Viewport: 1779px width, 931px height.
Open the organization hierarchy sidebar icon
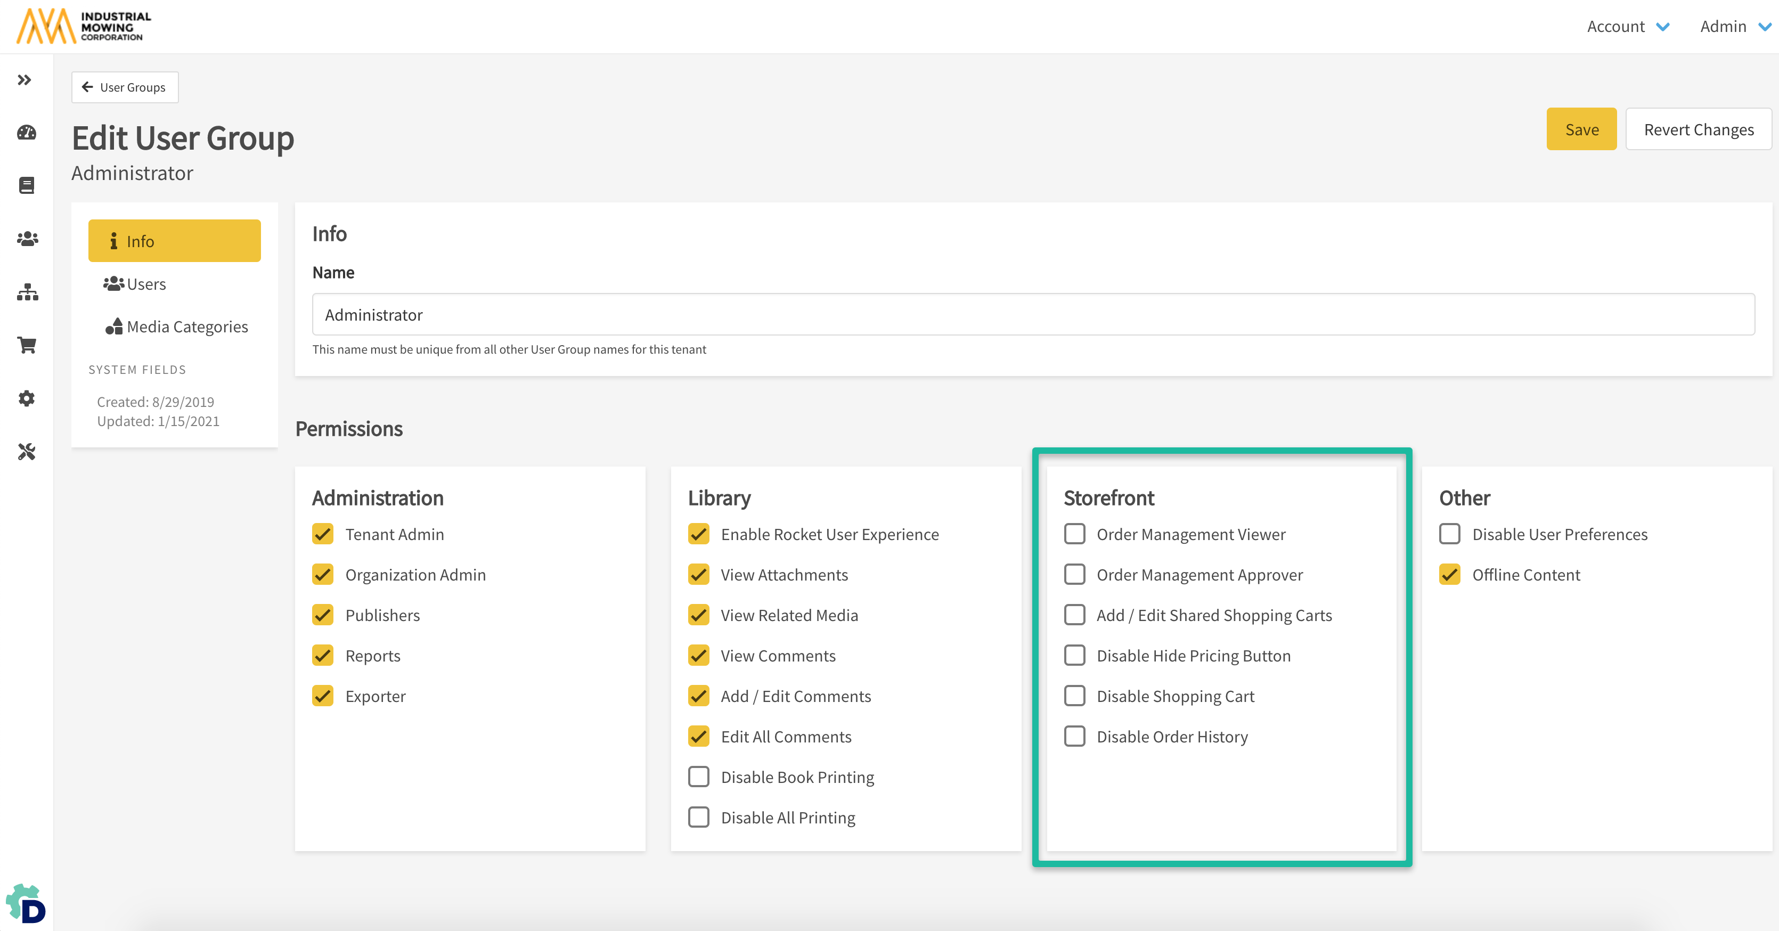[x=26, y=292]
